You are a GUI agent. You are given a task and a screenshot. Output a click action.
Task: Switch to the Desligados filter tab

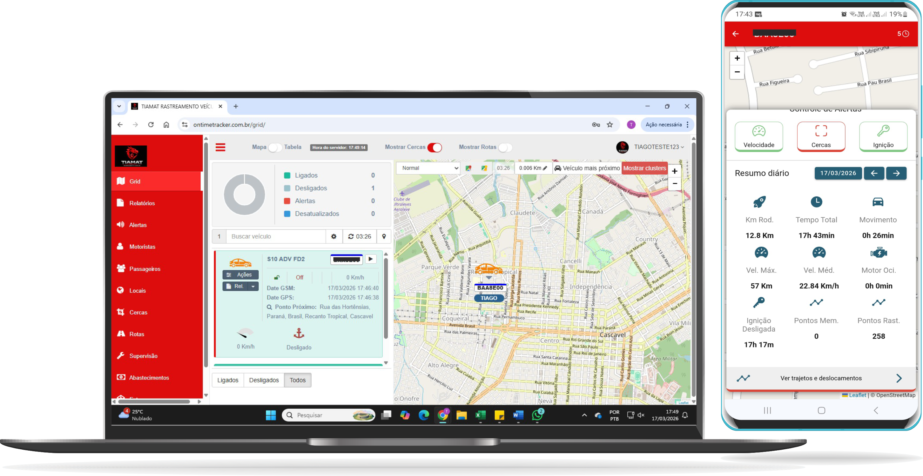tap(264, 380)
